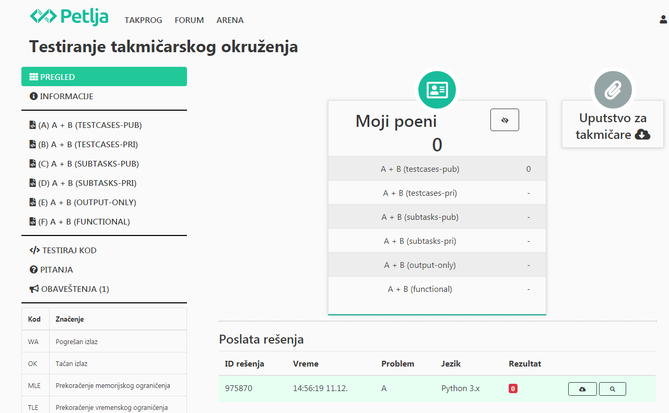Image resolution: width=669 pixels, height=413 pixels.
Task: Click the paperclip attachment icon
Action: tap(613, 90)
